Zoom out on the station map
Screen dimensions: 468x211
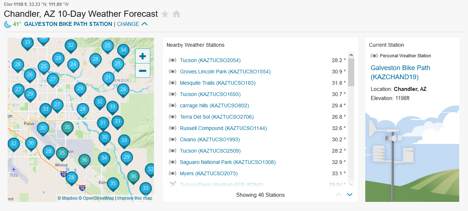click(143, 70)
